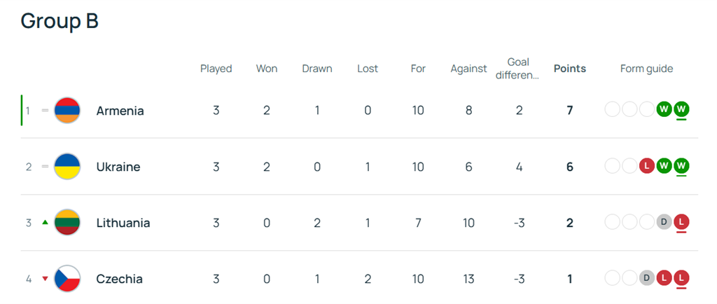
Task: Click Czechia's grey draw form badge
Action: (648, 278)
